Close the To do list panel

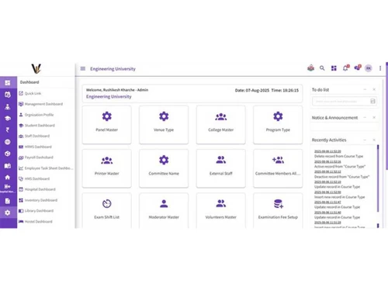tap(374, 89)
